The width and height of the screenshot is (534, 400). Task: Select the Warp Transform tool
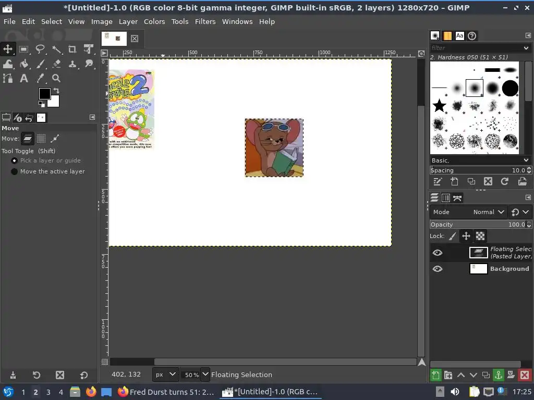7,64
